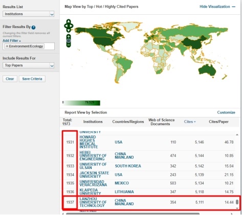Viewport: 242px width, 215px height.
Task: Click the Clear button
Action: [10, 79]
